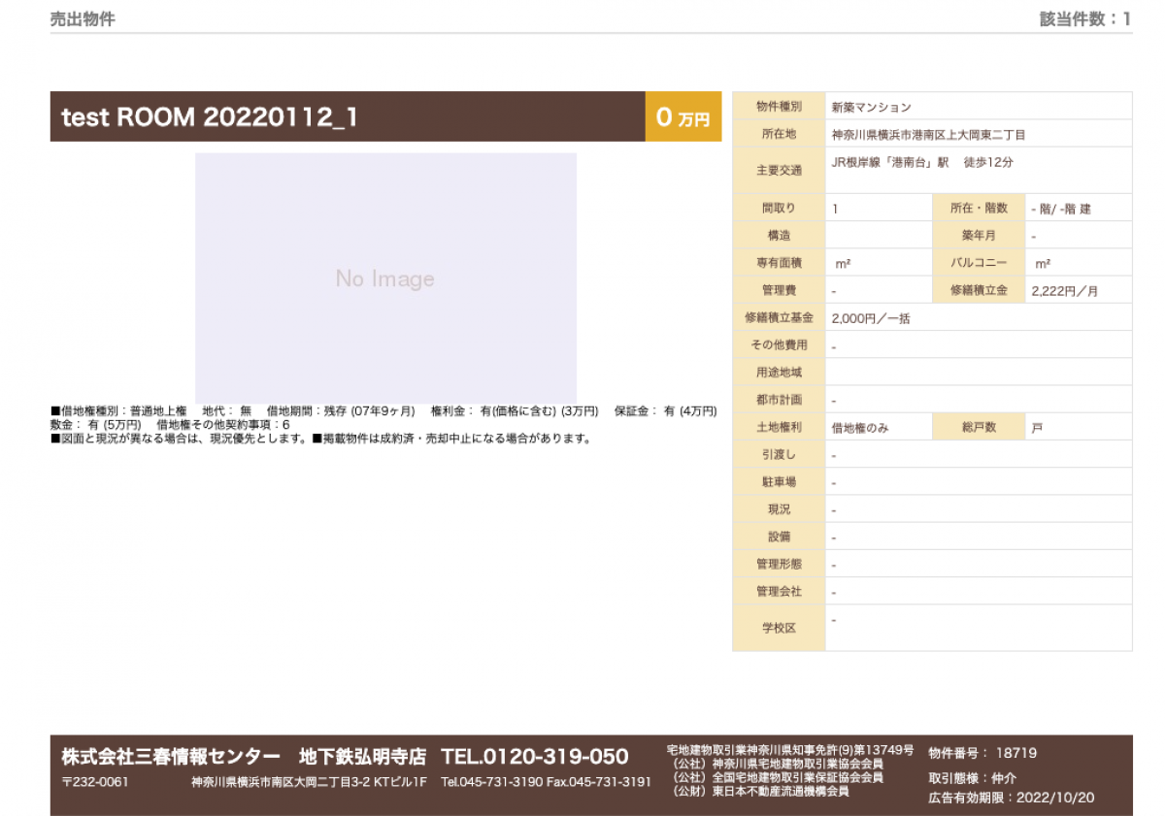Click the 0万円 price badge
This screenshot has width=1165, height=816.
pos(682,117)
